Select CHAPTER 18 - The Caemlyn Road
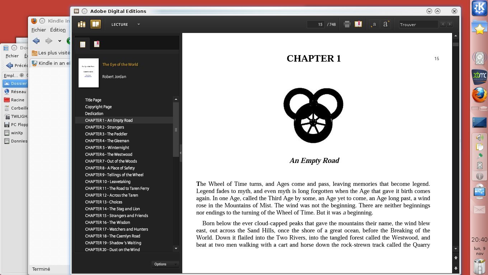488x275 pixels. 113,236
